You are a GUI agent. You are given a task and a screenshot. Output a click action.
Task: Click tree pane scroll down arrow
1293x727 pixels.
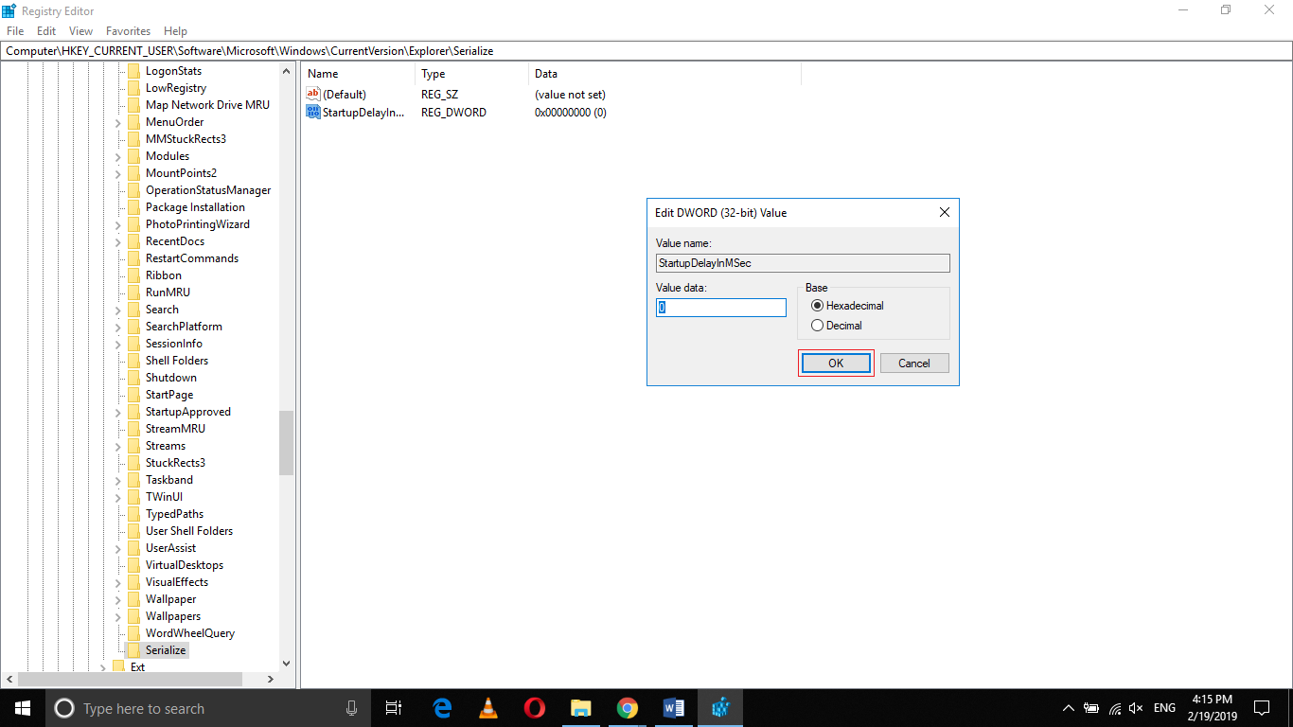click(287, 664)
